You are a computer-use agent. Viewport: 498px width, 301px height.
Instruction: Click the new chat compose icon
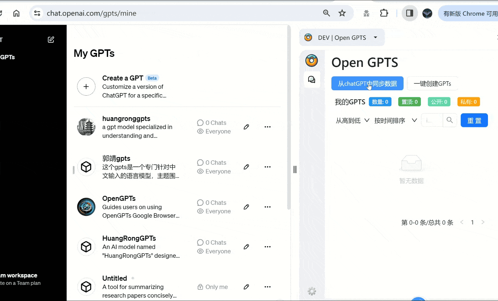51,40
